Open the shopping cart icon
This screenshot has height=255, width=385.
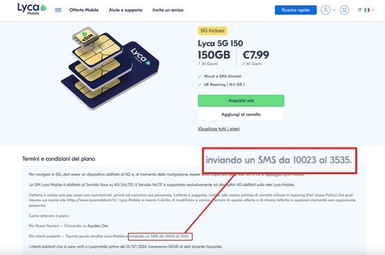(x=344, y=10)
